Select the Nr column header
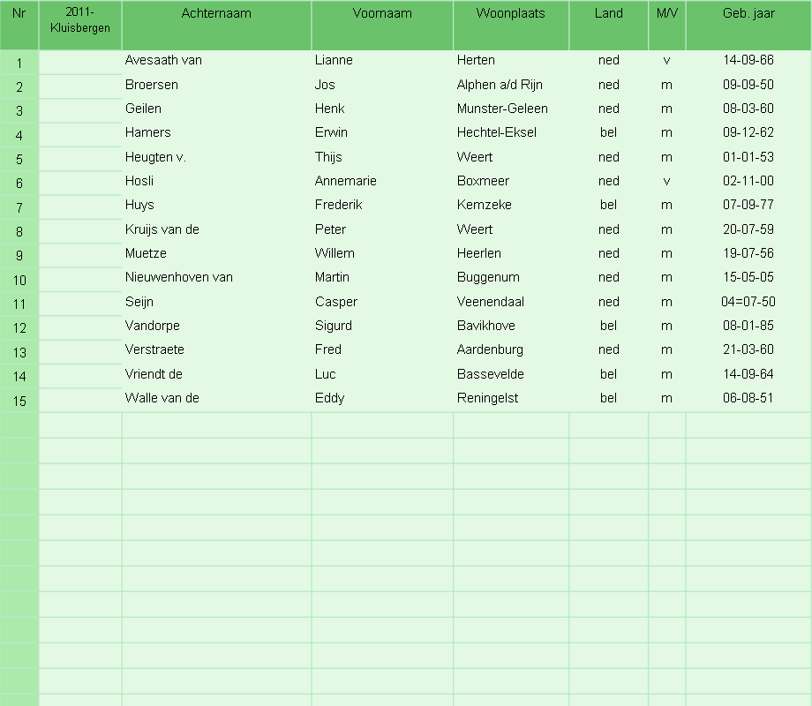Screen dimensions: 812x706 pos(19,25)
